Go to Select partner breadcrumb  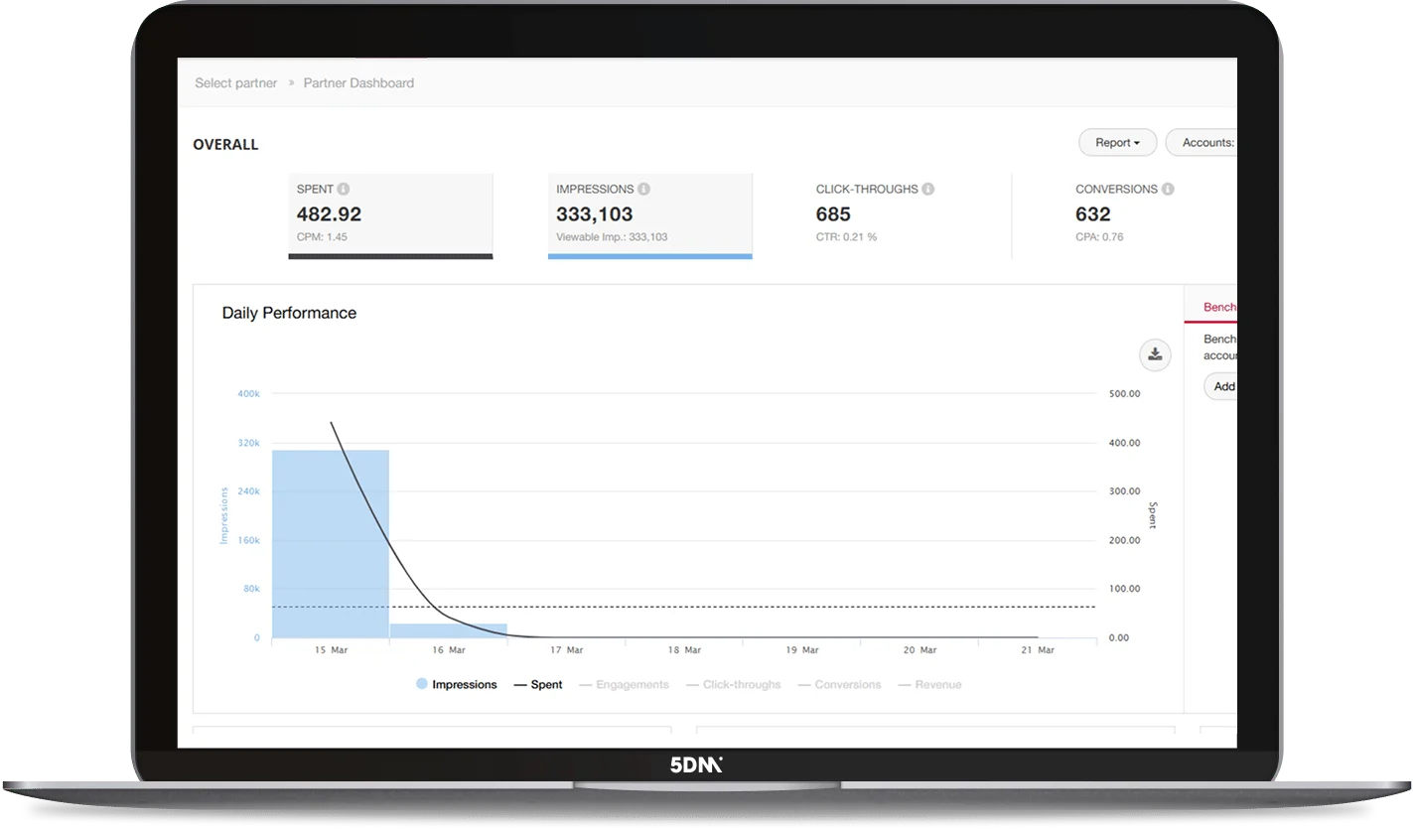236,83
